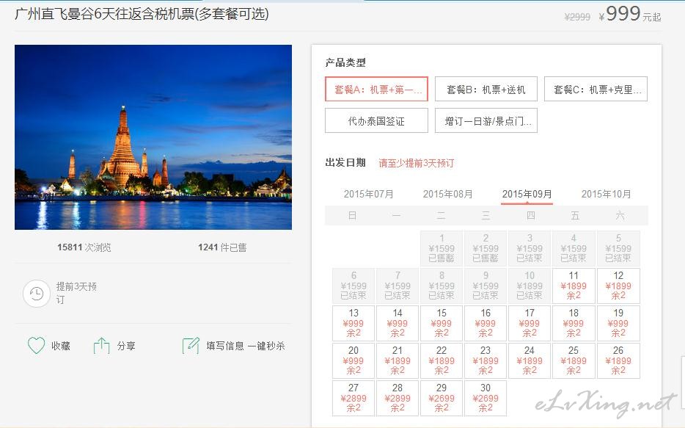Screen dimensions: 685x428
Task: Select departure date September 18
Action: pos(574,324)
